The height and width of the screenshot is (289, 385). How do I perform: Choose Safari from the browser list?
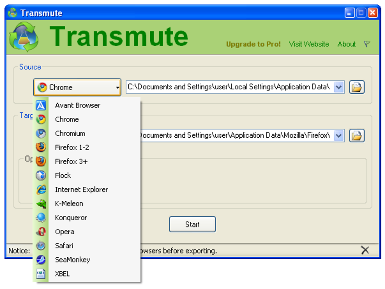click(x=87, y=246)
